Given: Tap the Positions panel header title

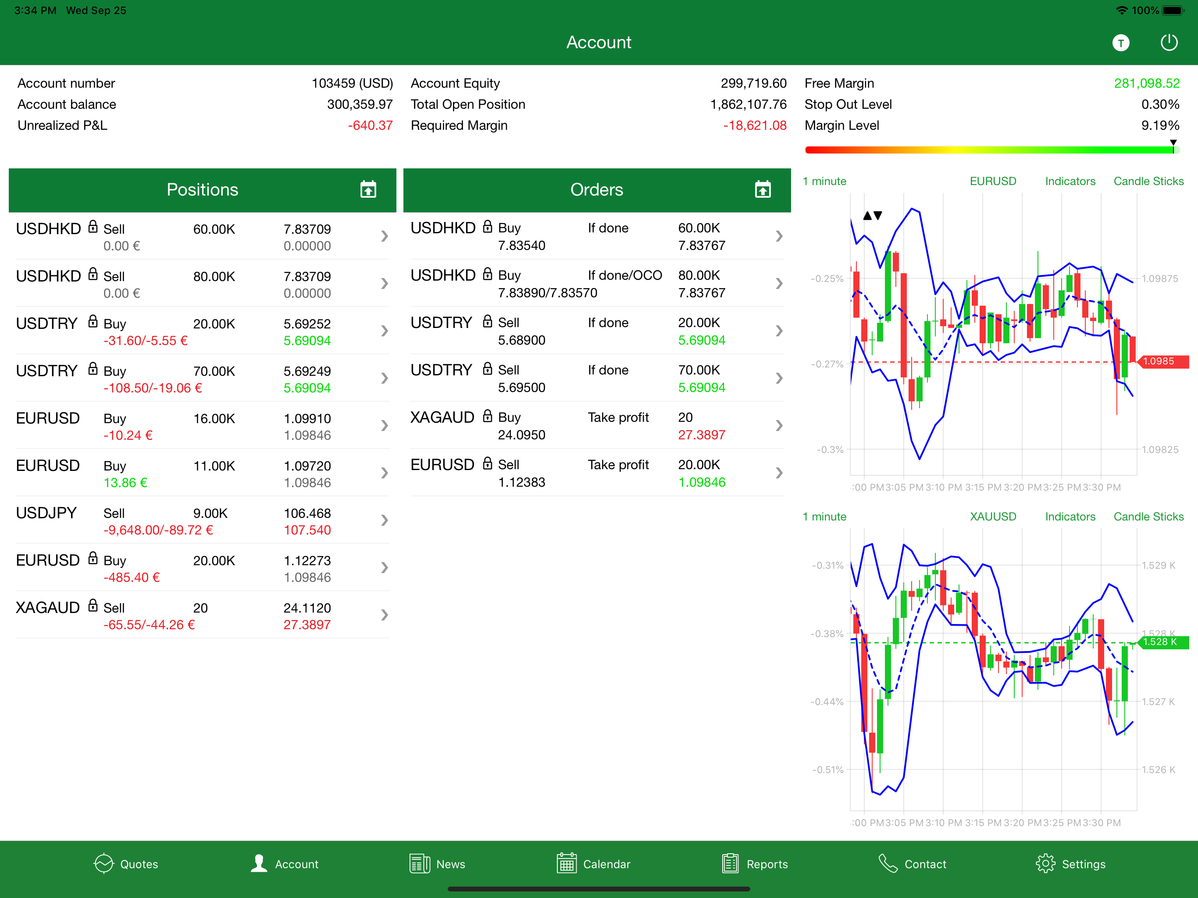Looking at the screenshot, I should tap(202, 189).
